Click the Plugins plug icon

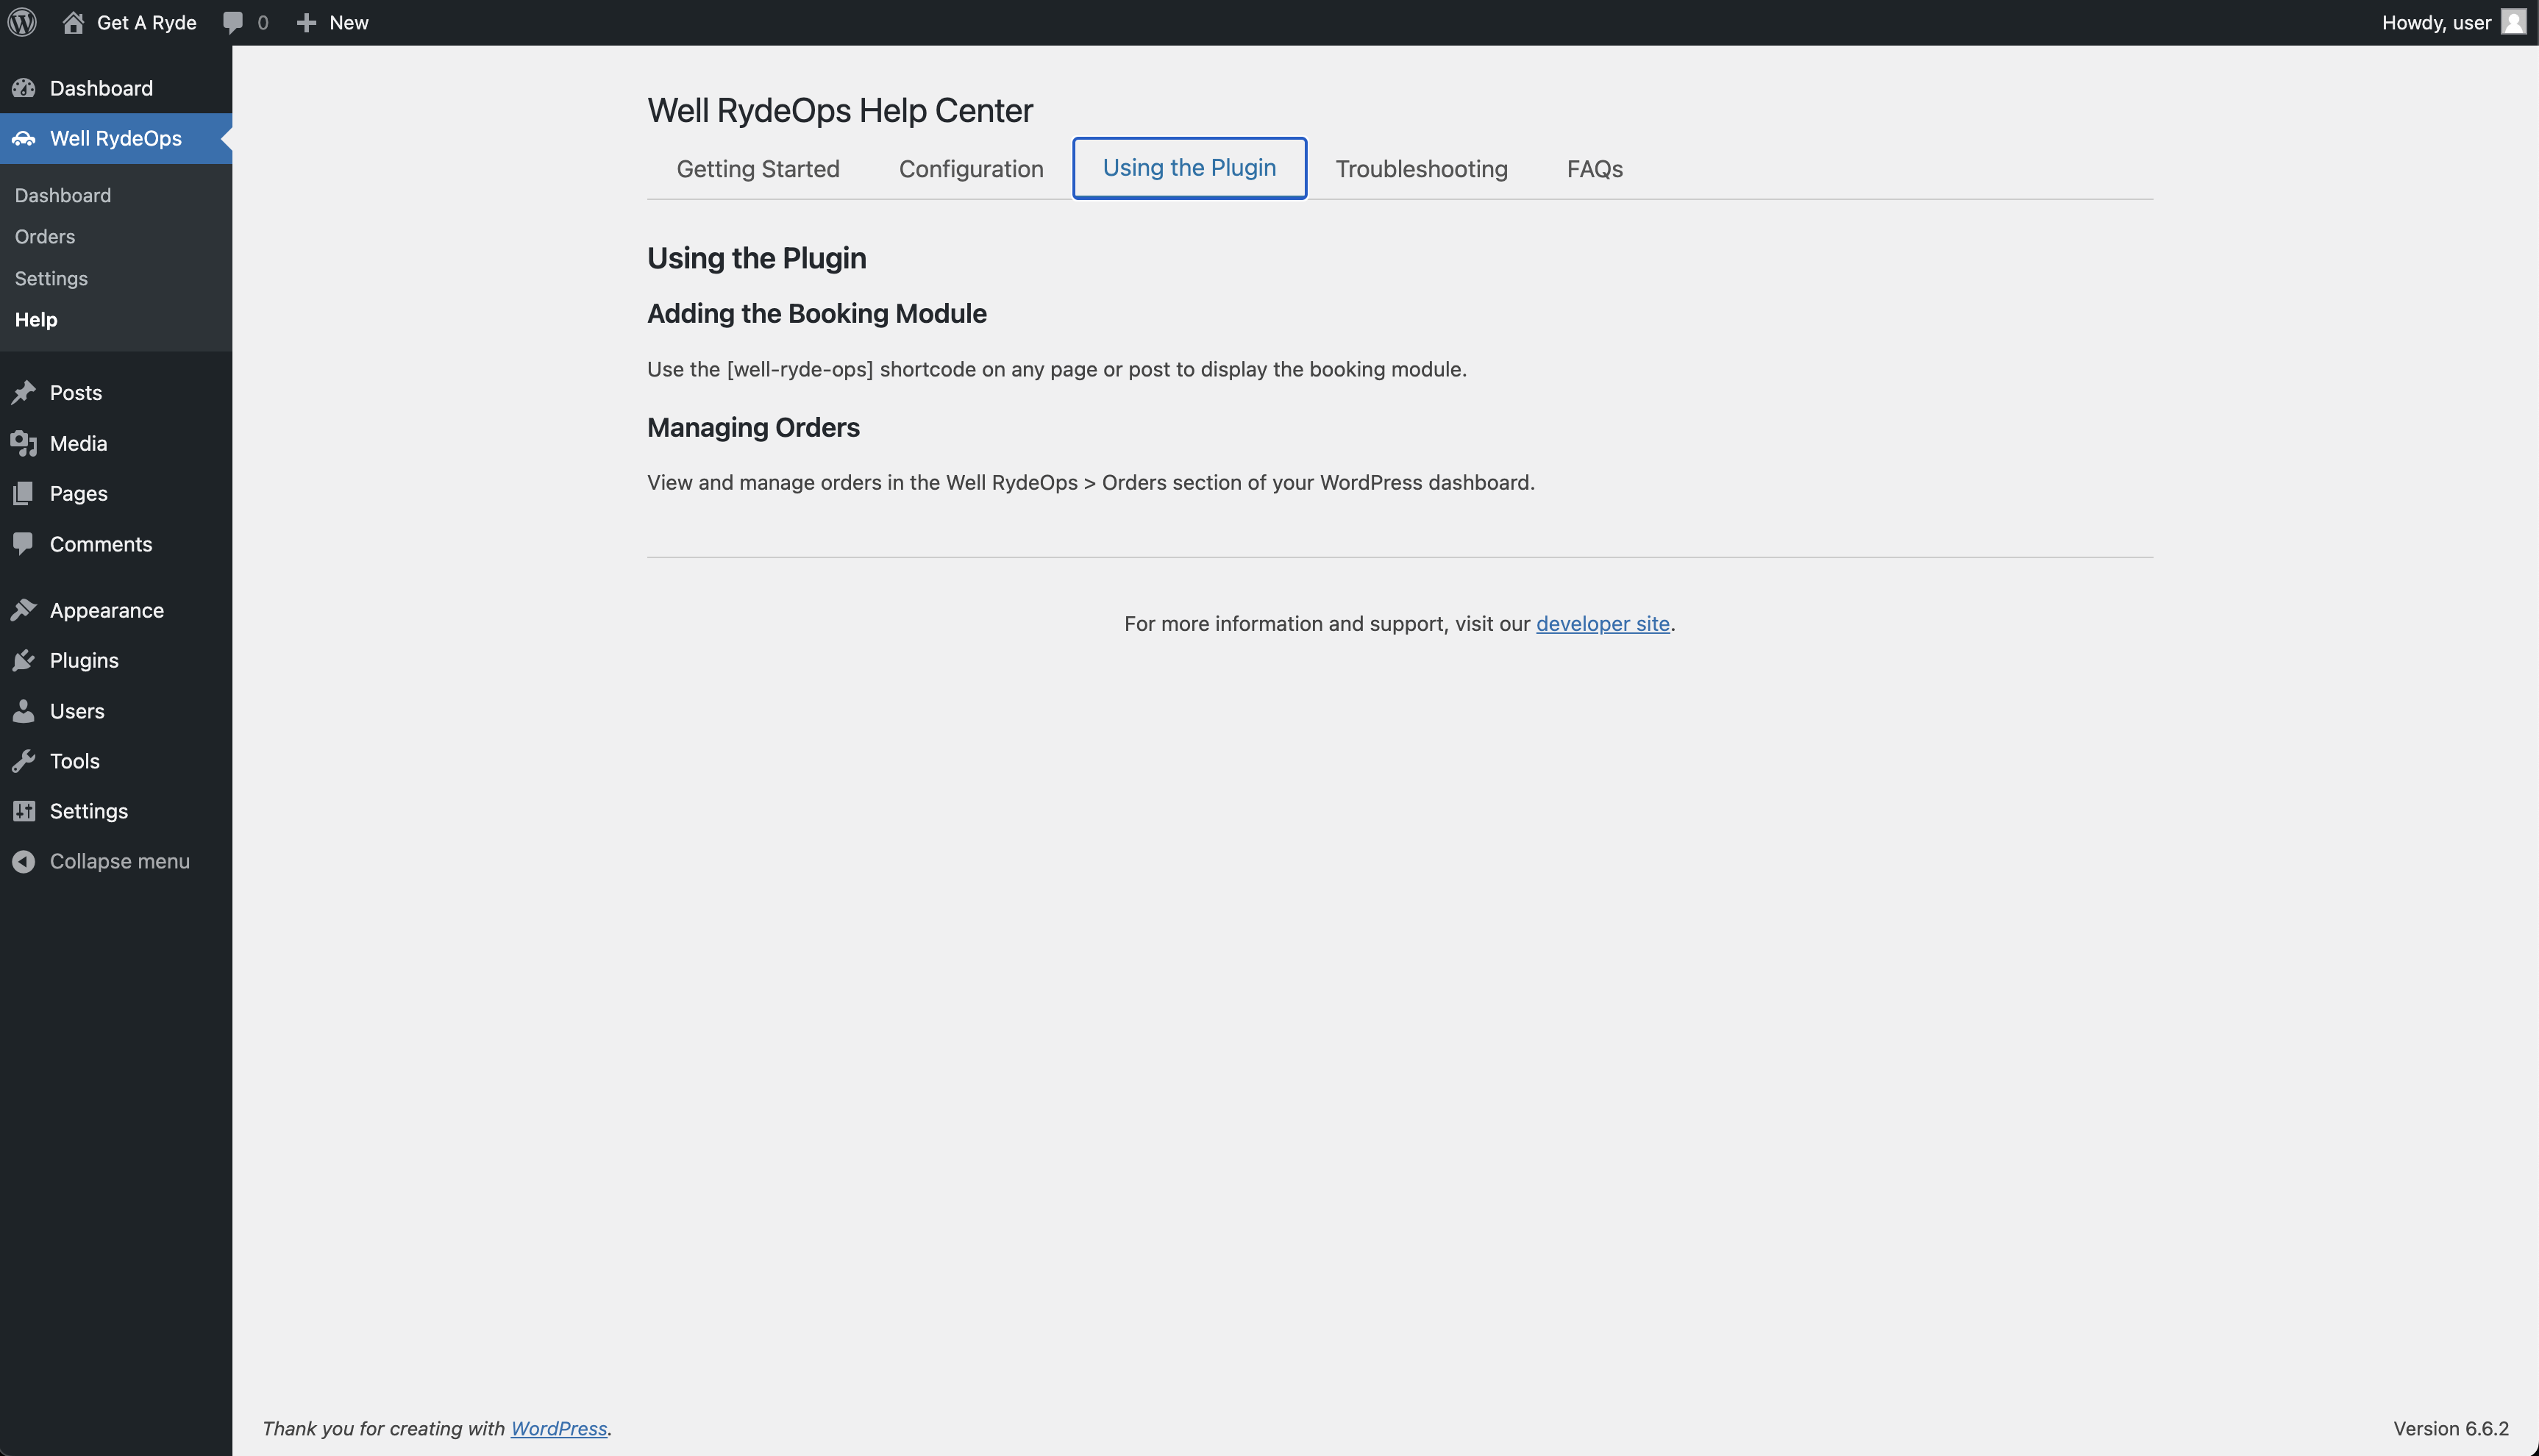[x=24, y=660]
